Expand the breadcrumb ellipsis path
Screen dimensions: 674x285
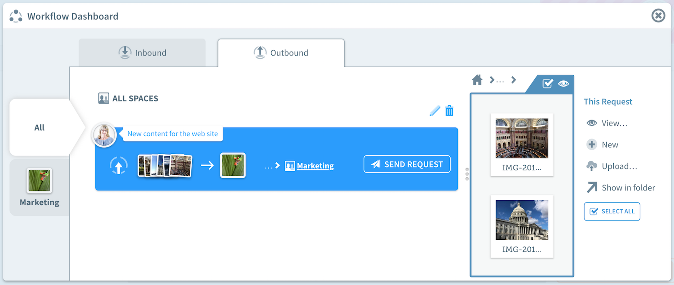tap(500, 81)
